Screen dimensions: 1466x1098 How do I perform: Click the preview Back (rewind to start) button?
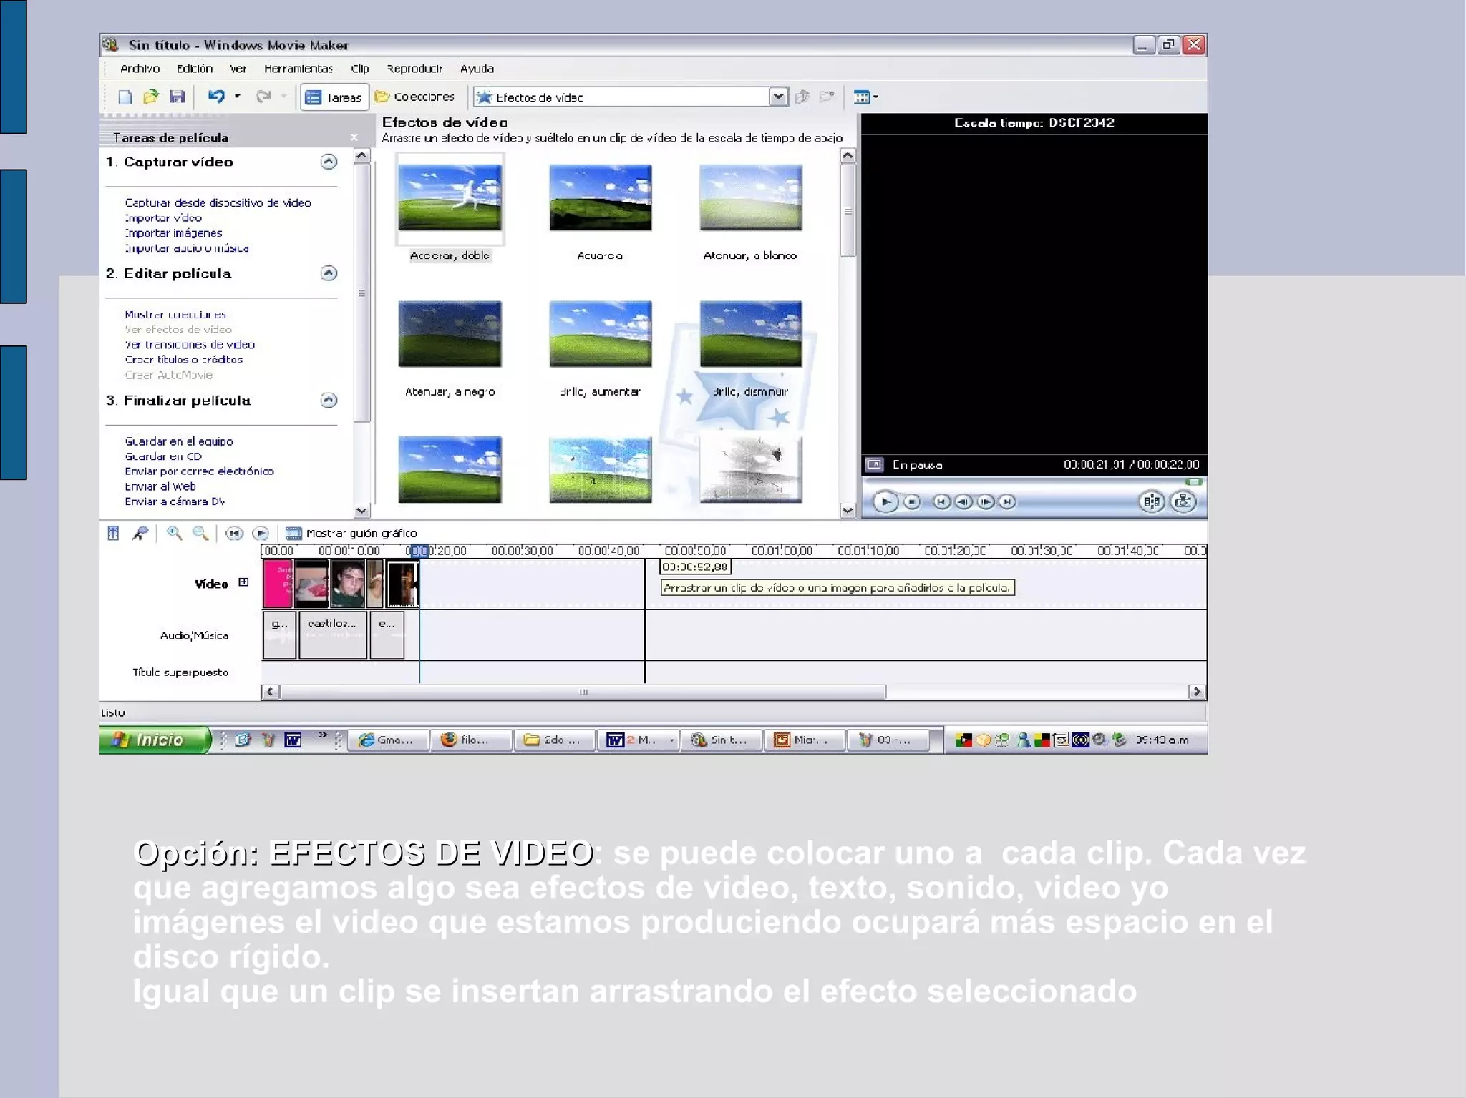941,501
